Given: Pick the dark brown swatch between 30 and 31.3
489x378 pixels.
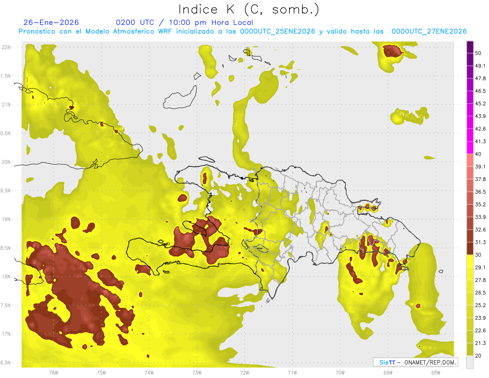Looking at the screenshot, I should [470, 248].
